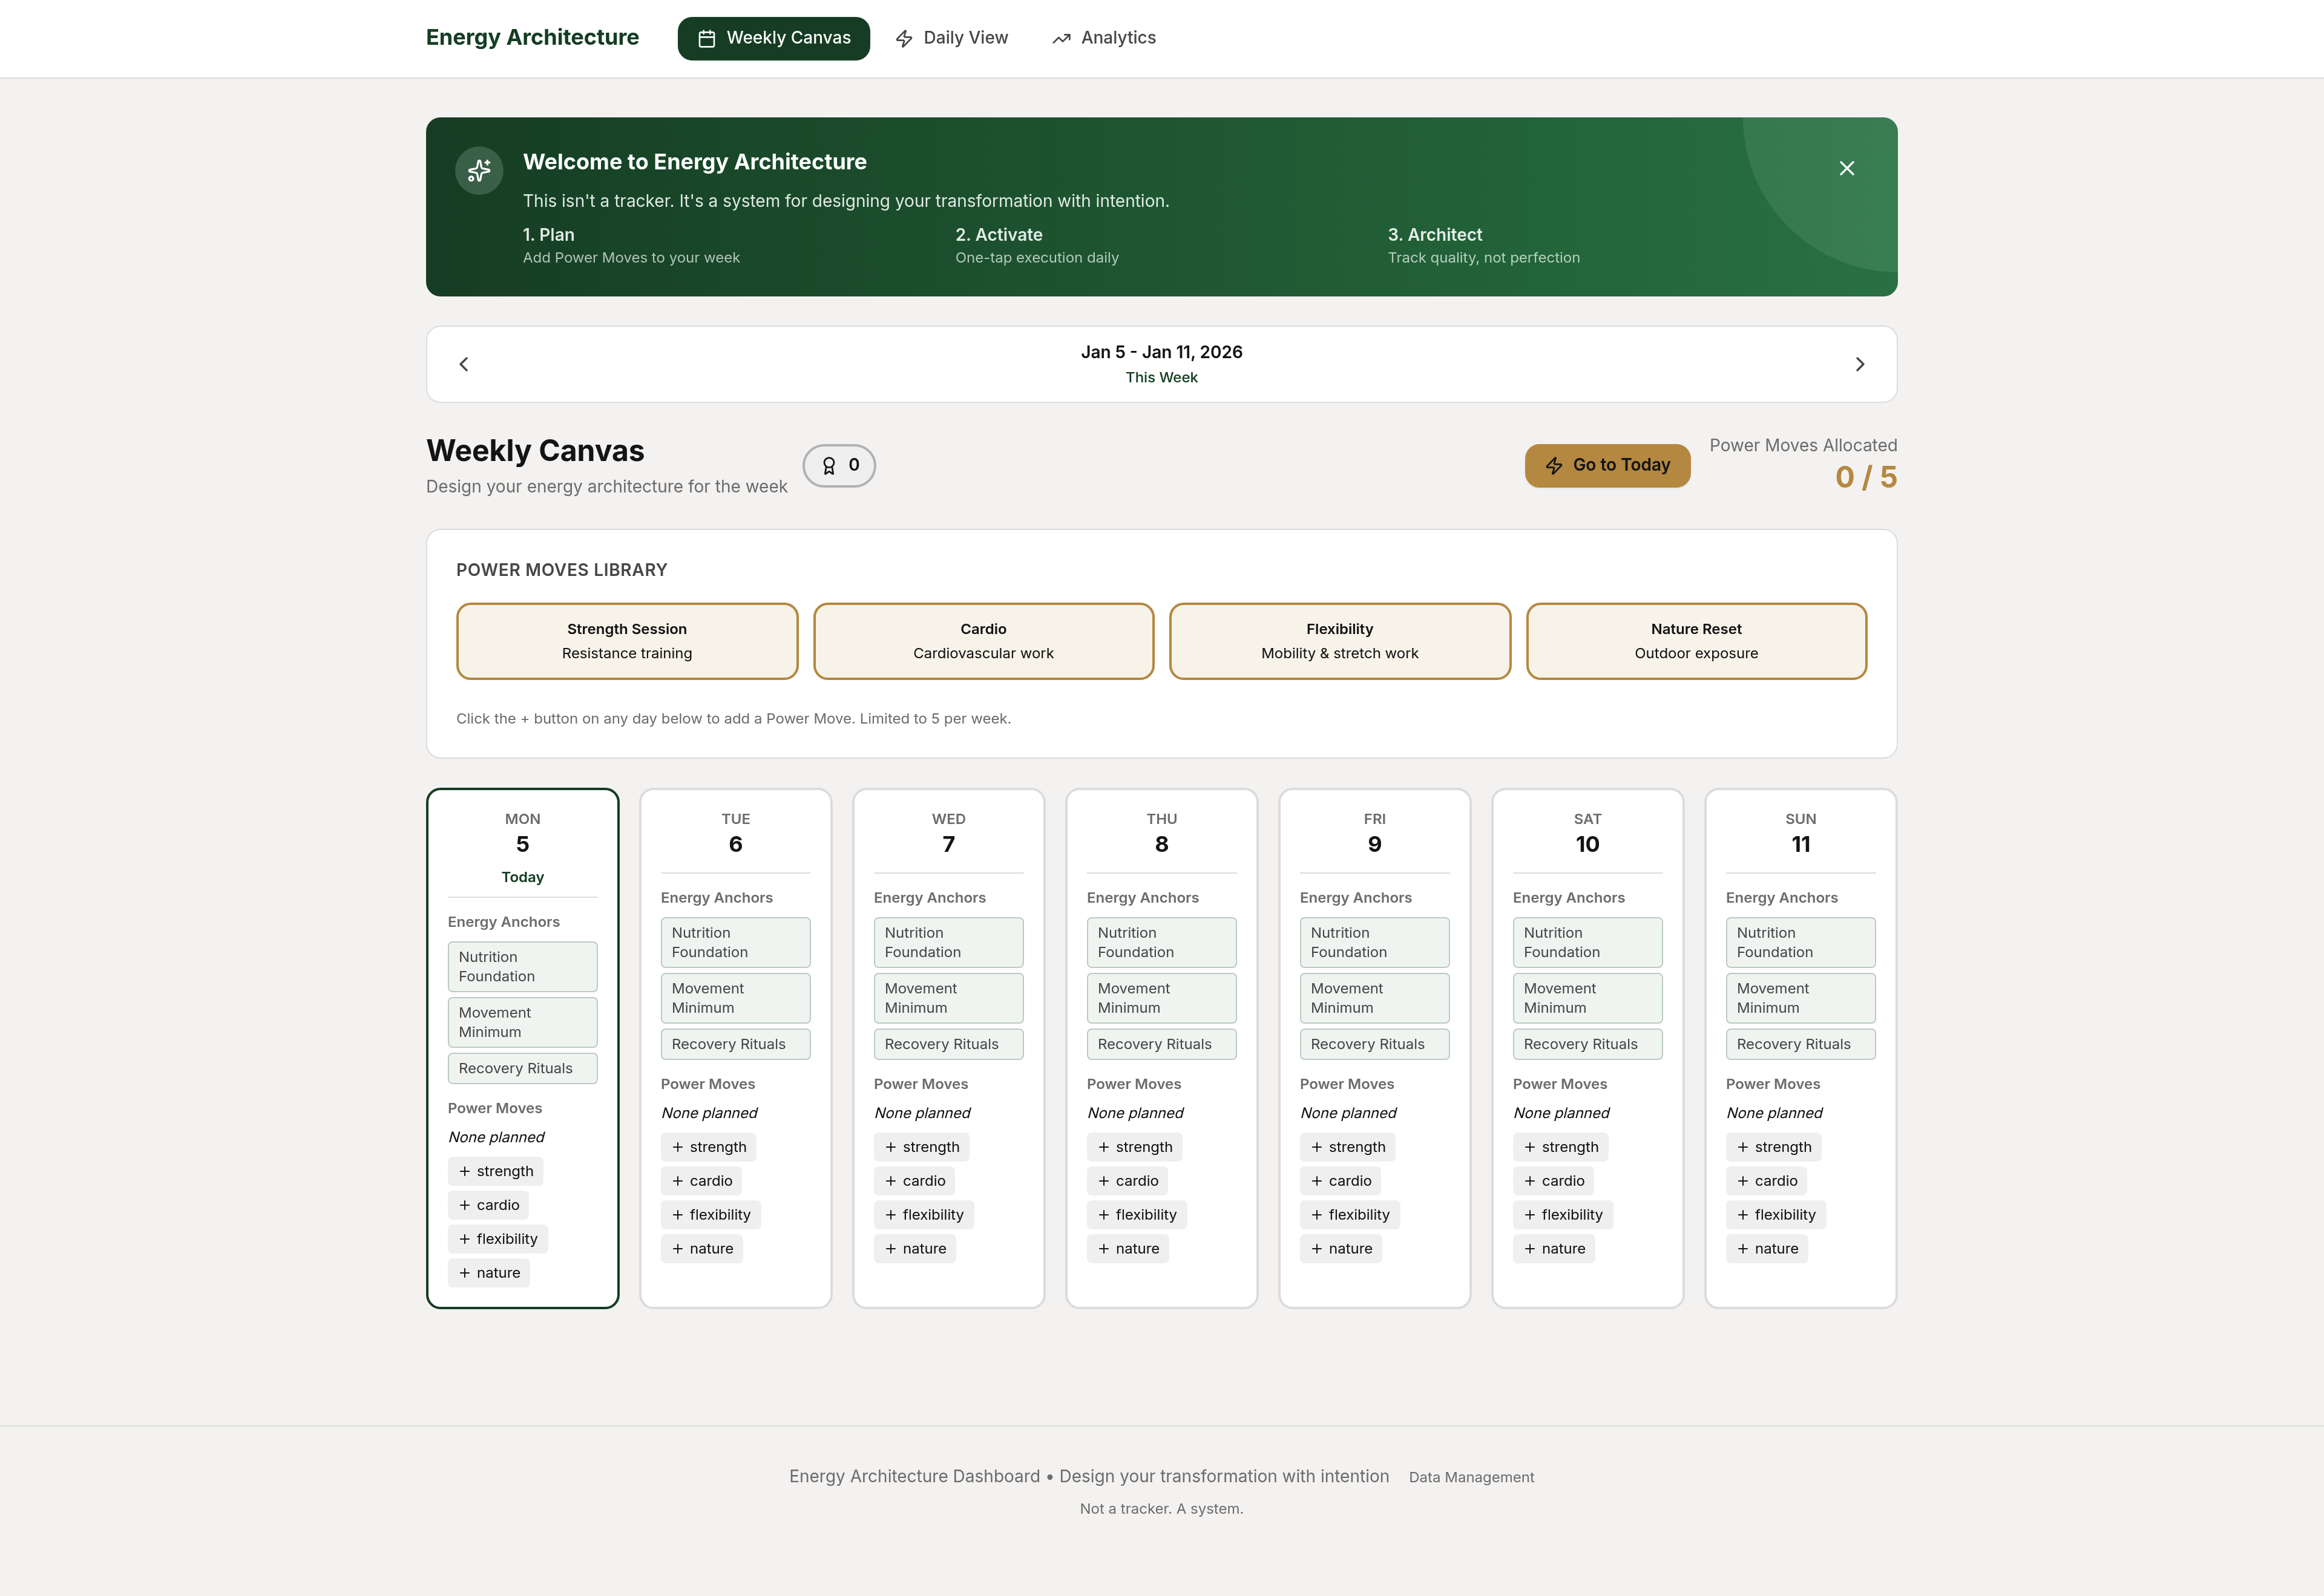Open the Daily View tab
This screenshot has width=2324, height=1596.
point(951,38)
